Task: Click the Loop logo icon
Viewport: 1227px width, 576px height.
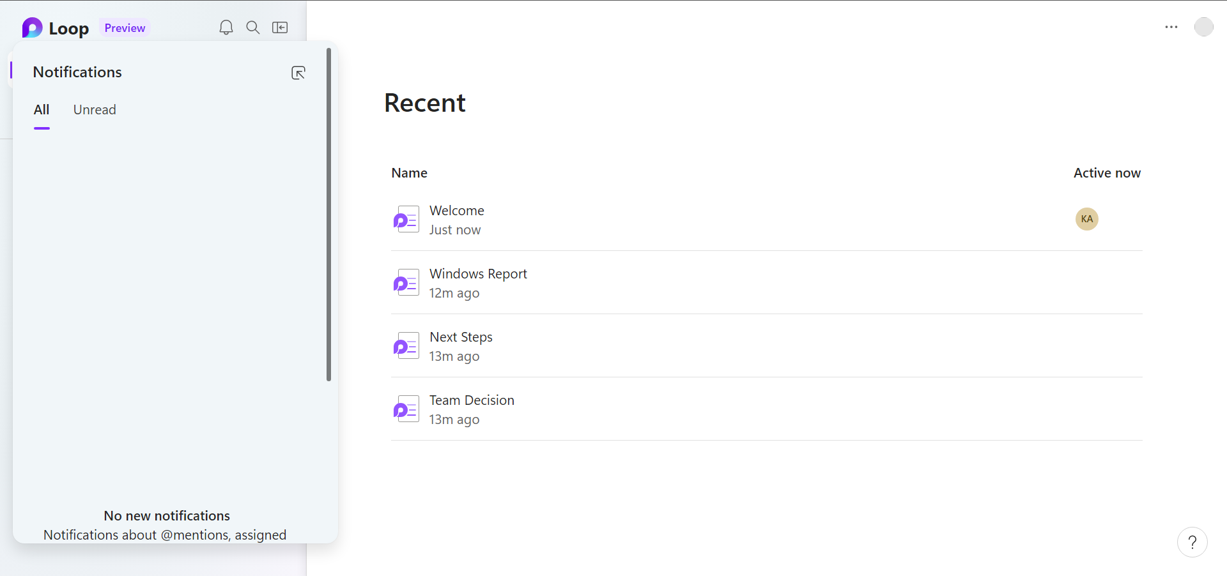Action: coord(32,27)
